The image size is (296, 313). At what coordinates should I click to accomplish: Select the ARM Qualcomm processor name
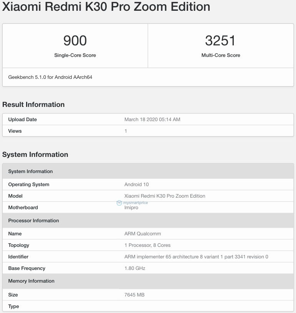(142, 234)
